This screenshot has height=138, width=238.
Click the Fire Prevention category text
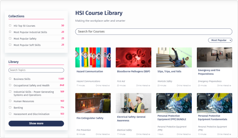tap(84, 130)
